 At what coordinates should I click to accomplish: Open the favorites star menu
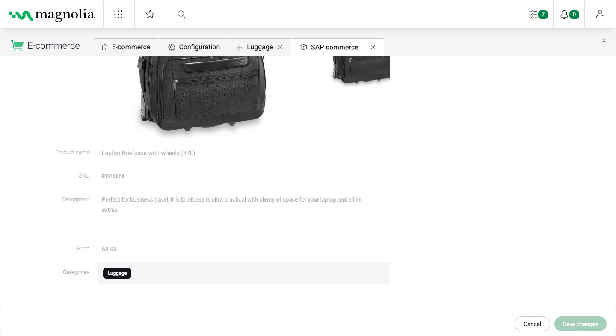click(150, 14)
